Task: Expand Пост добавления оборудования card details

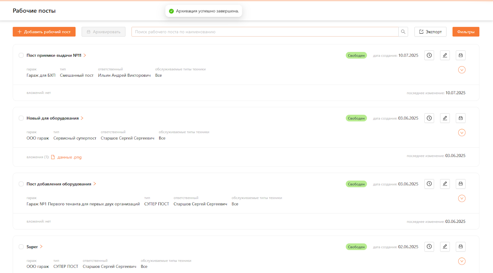Action: 462,199
